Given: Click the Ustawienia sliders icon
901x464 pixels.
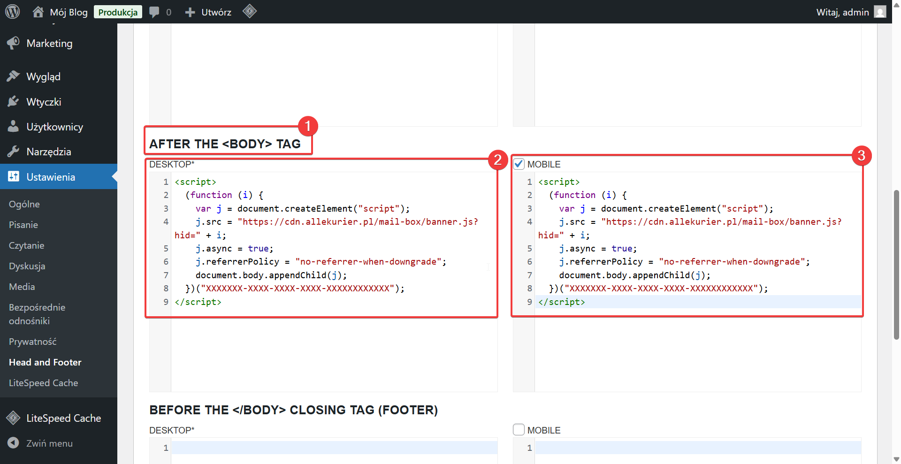Looking at the screenshot, I should [13, 176].
